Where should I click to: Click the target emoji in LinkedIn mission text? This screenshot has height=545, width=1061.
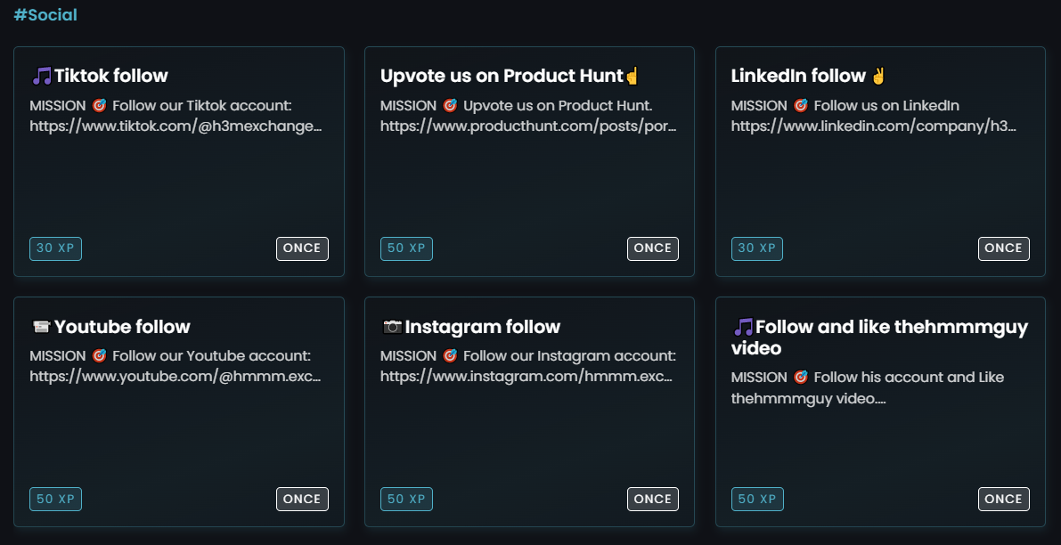click(800, 105)
